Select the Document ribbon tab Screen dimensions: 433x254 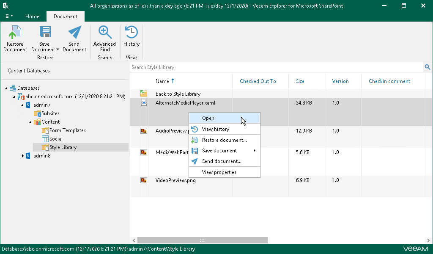coord(66,17)
